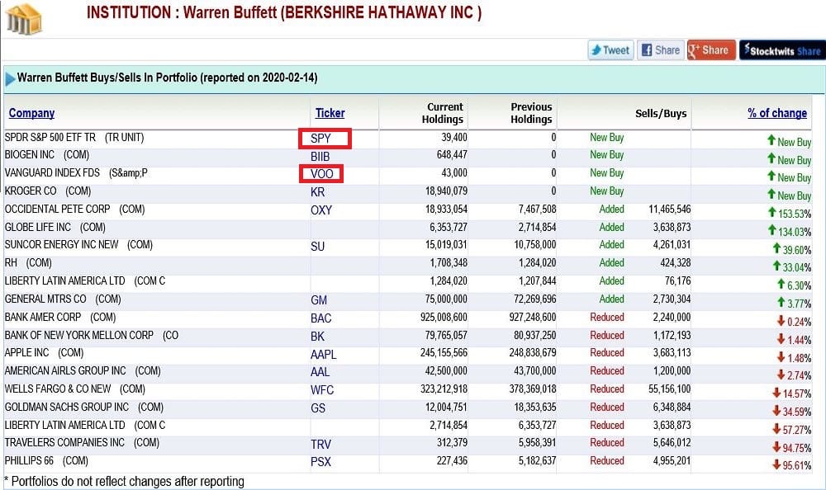The image size is (826, 490).
Task: Click current holdings value 245,155,566
Action: (x=444, y=352)
